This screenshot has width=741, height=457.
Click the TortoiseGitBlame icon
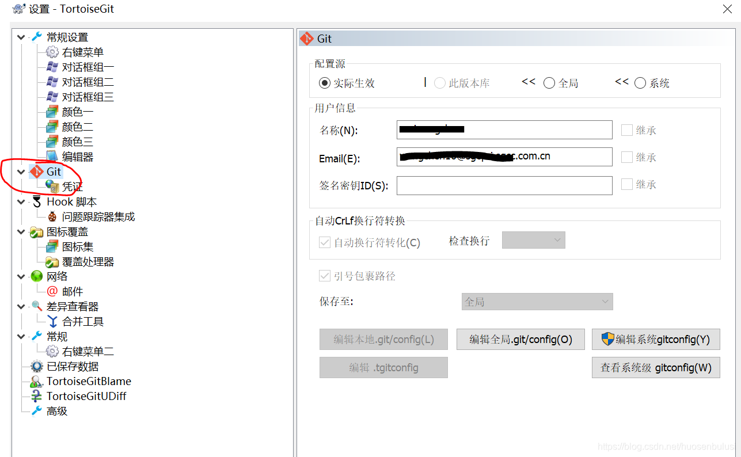coord(37,382)
